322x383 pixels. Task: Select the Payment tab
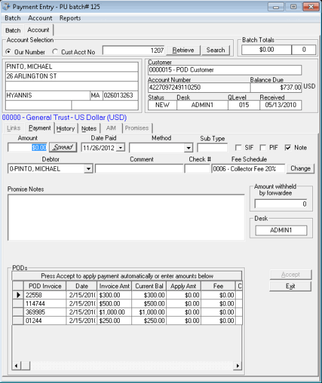coord(39,128)
